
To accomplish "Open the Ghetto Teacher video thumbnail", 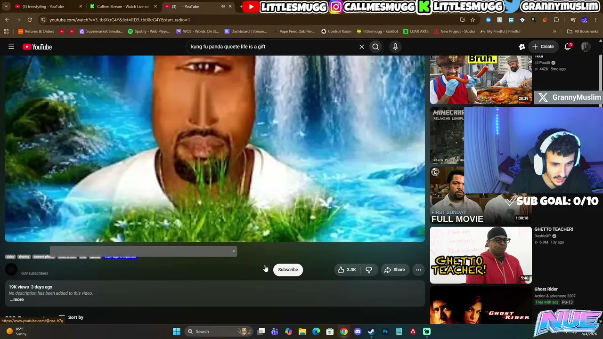I will tap(481, 255).
